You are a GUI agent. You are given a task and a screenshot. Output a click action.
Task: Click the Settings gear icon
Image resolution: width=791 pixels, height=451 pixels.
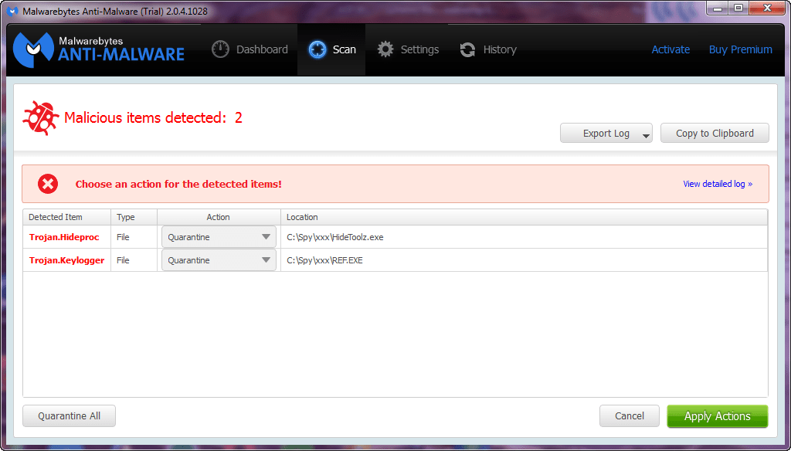[x=385, y=49]
